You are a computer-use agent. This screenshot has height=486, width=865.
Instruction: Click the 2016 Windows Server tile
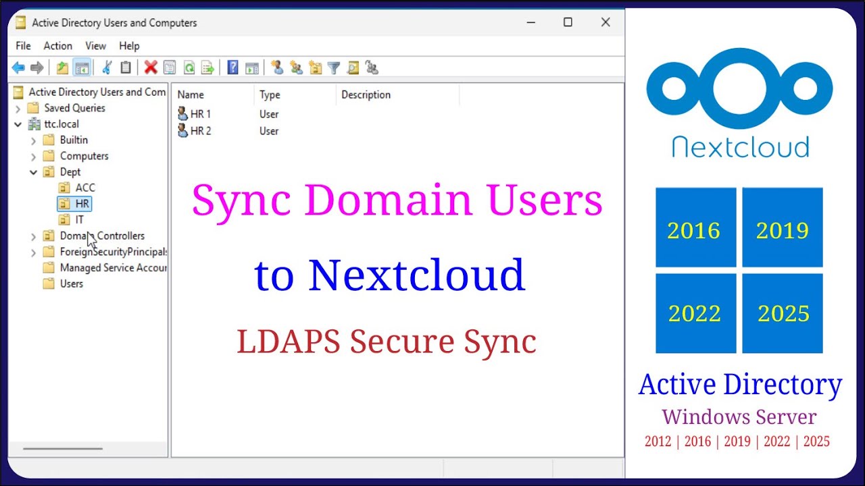coord(695,227)
